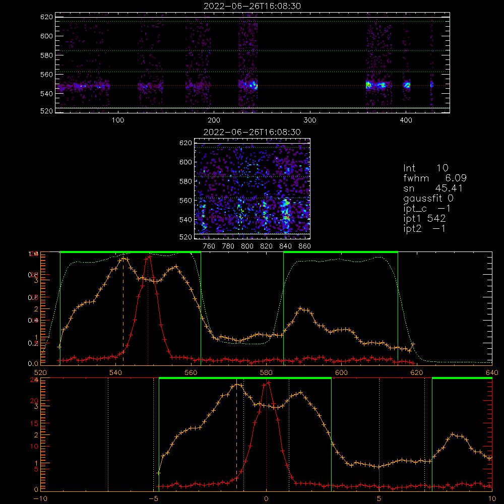Screen dimensions: 504x504
Task: Click the 300 x-axis label of top spectrogram
Action: pyautogui.click(x=310, y=120)
